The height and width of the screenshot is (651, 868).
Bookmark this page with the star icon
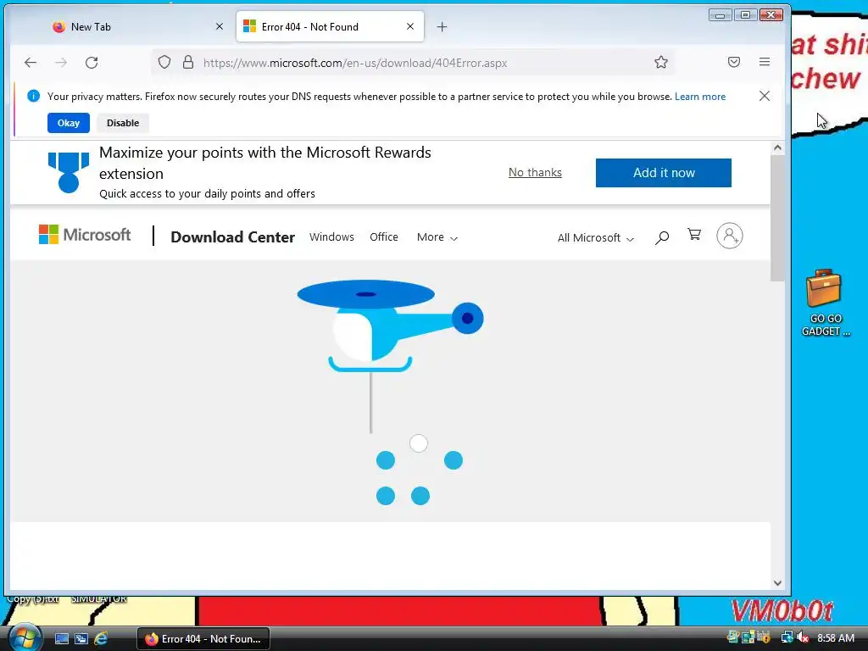coord(661,62)
